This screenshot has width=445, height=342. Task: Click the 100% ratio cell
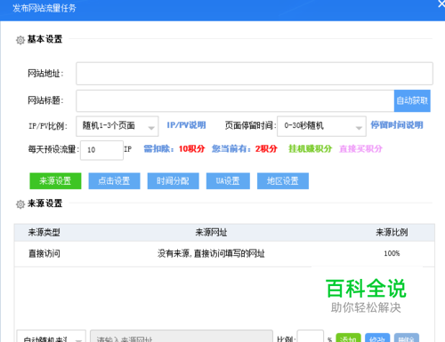pos(392,253)
